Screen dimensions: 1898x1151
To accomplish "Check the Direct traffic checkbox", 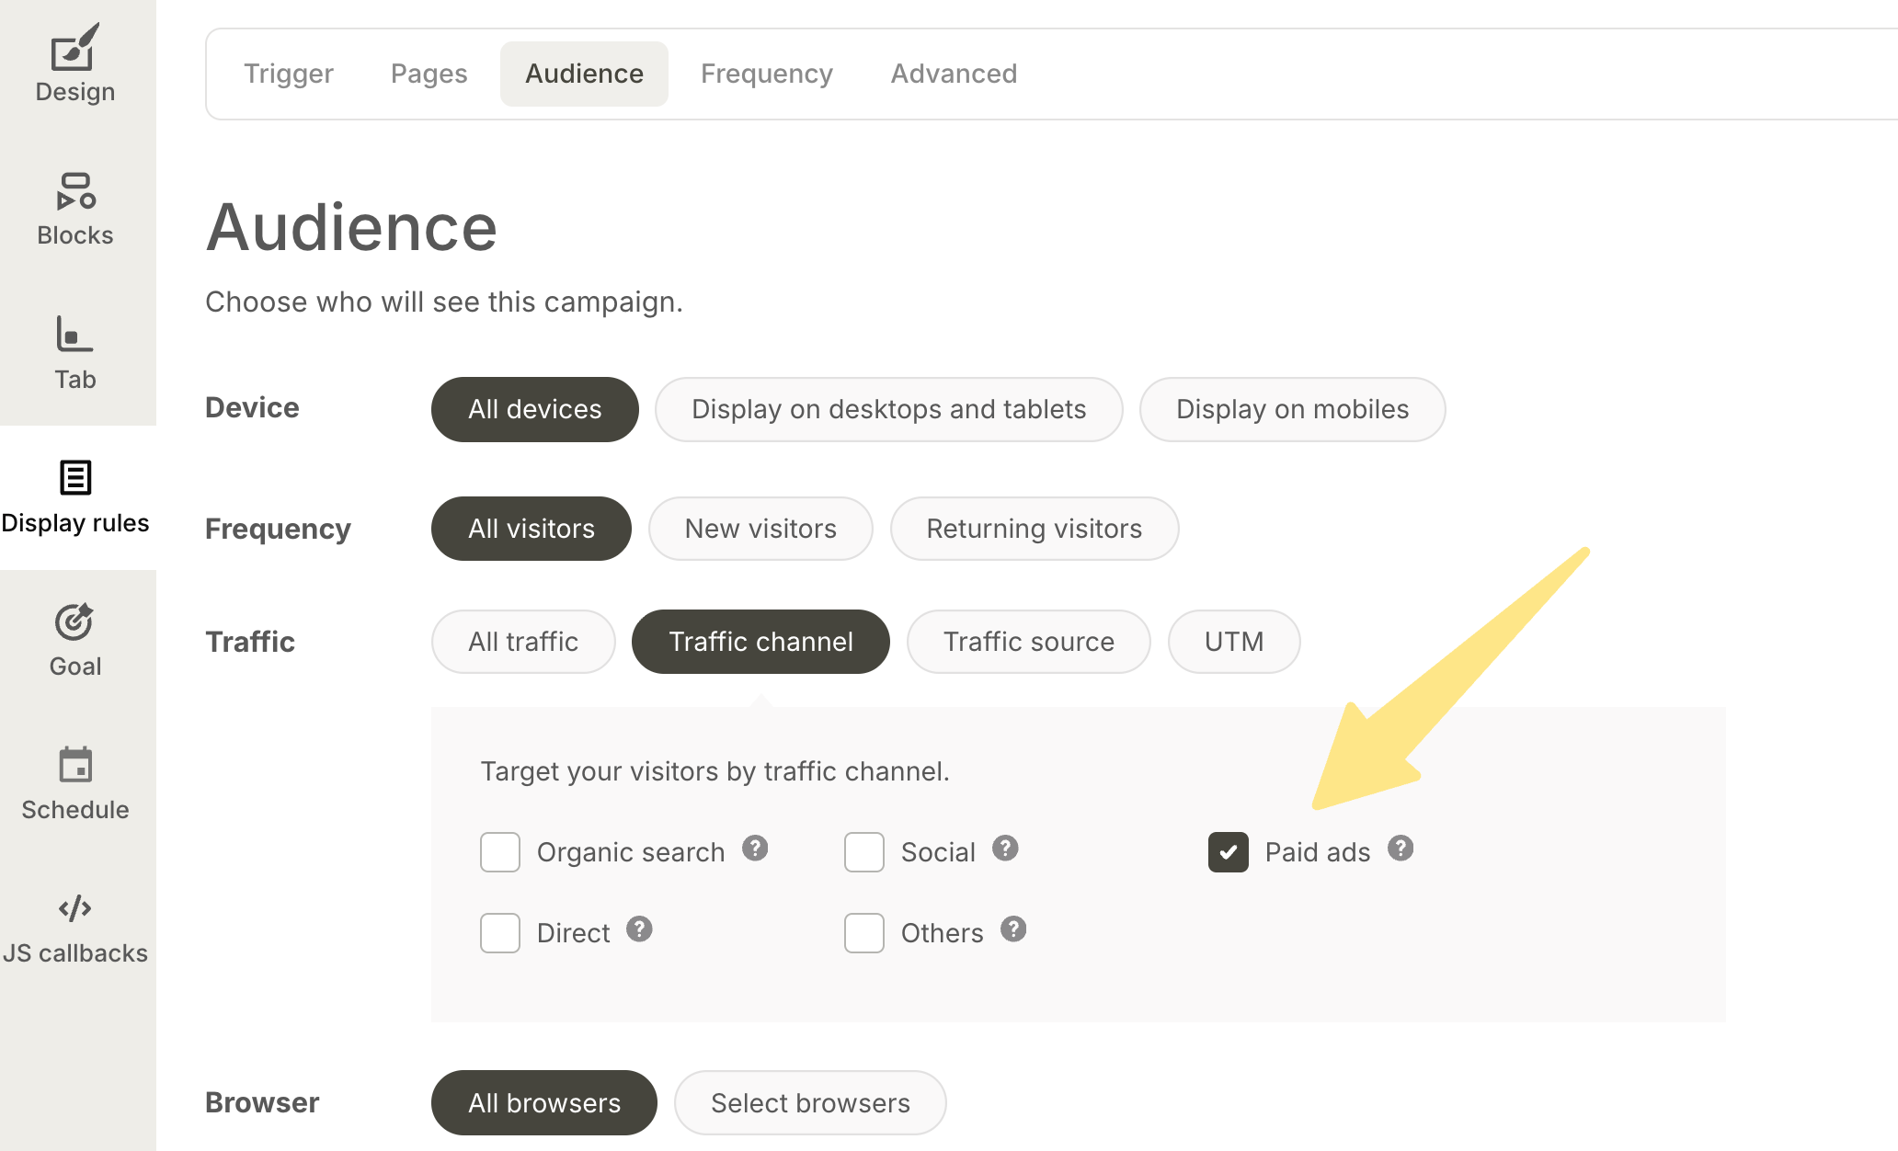I will pos(500,933).
